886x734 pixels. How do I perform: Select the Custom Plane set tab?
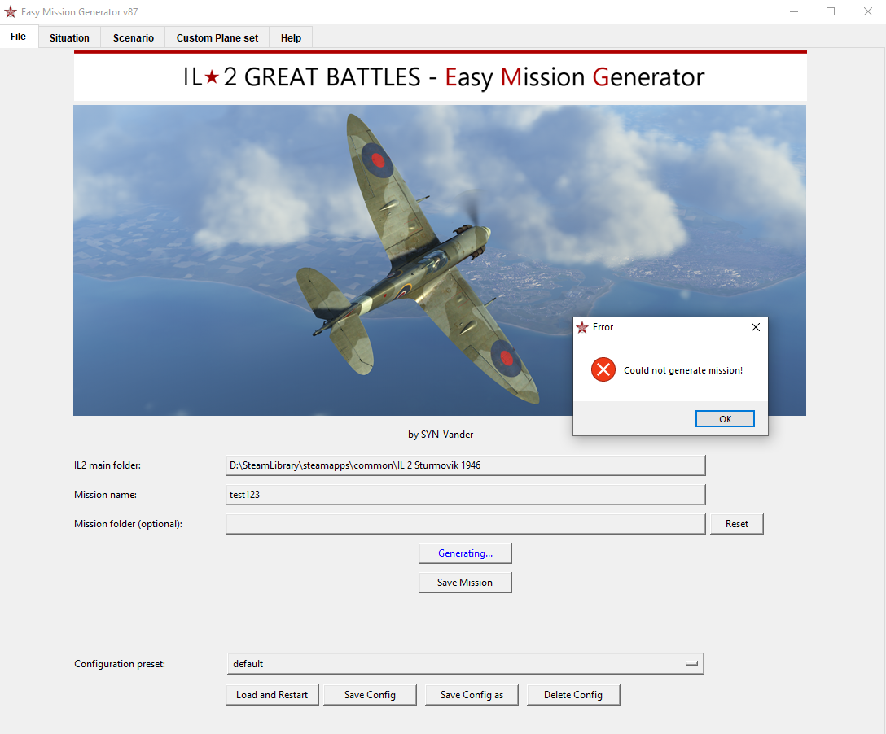pos(217,37)
